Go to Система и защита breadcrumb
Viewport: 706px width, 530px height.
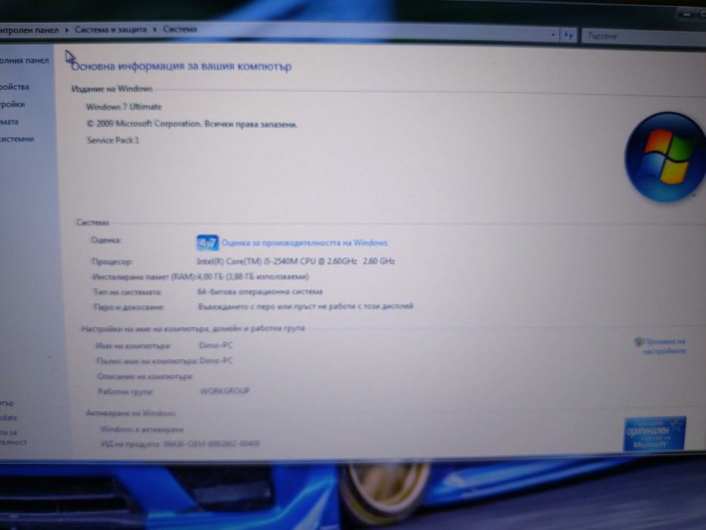pos(110,30)
